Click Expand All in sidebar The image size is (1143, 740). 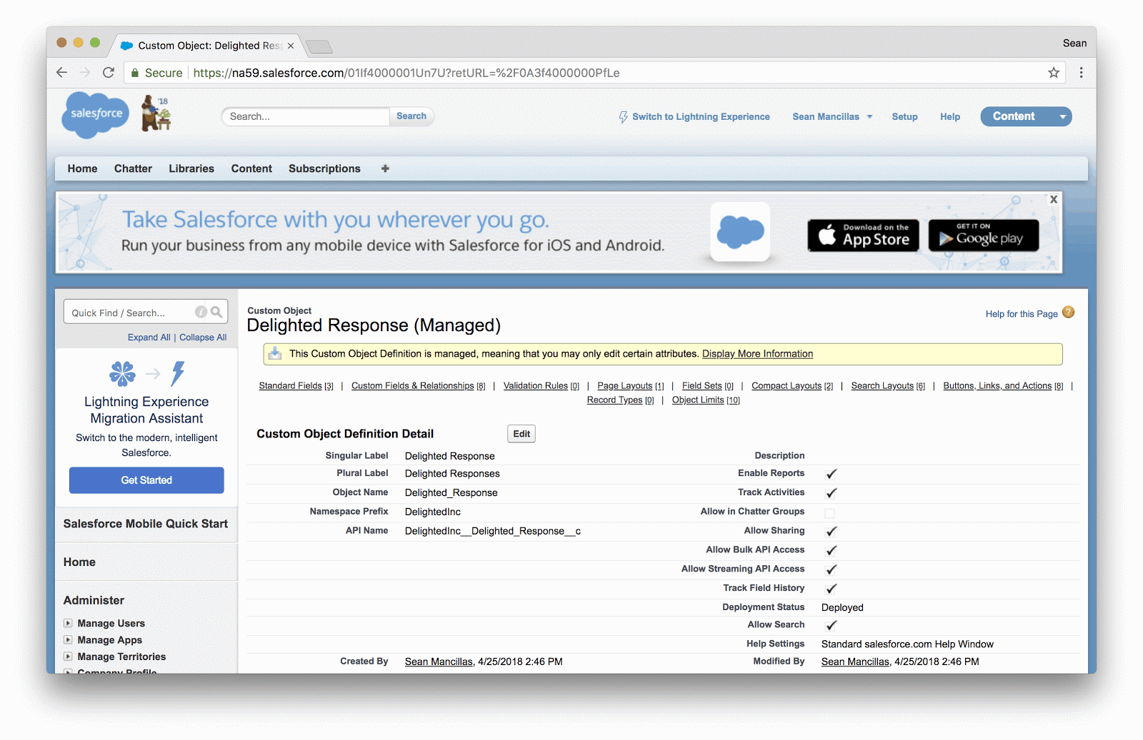coord(149,338)
